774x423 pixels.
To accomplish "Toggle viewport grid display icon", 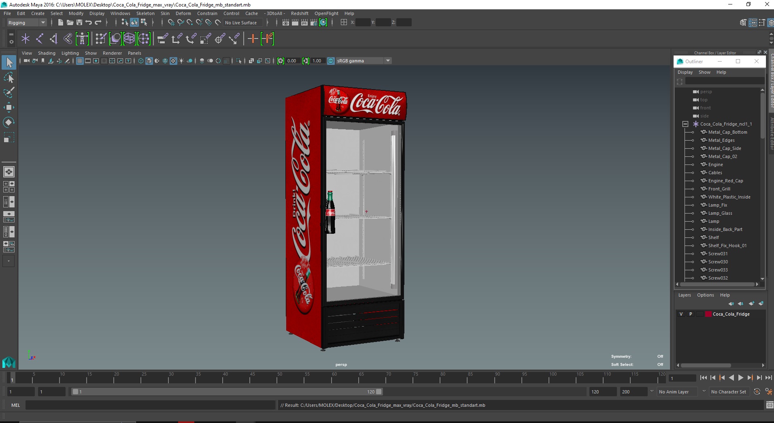I will (x=80, y=61).
